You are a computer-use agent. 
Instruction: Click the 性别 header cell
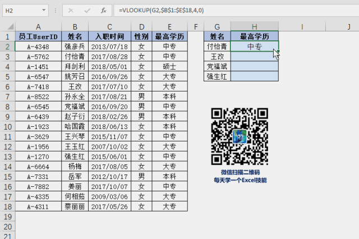tap(141, 36)
